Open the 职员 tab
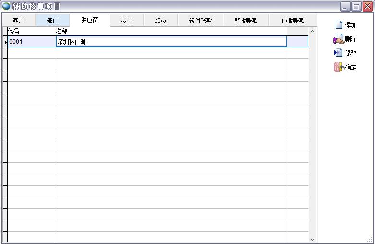 click(x=160, y=21)
